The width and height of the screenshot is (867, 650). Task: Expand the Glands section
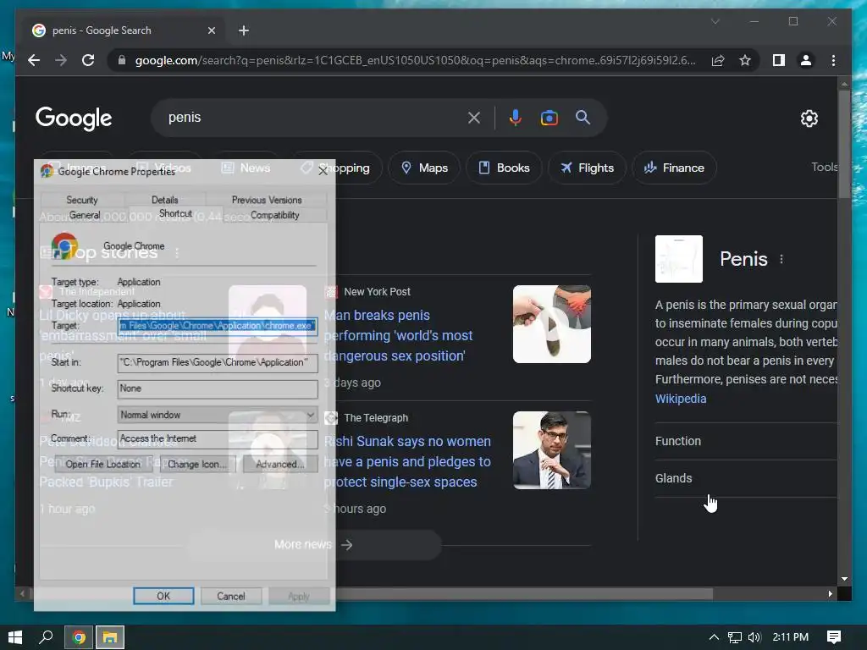pos(746,478)
